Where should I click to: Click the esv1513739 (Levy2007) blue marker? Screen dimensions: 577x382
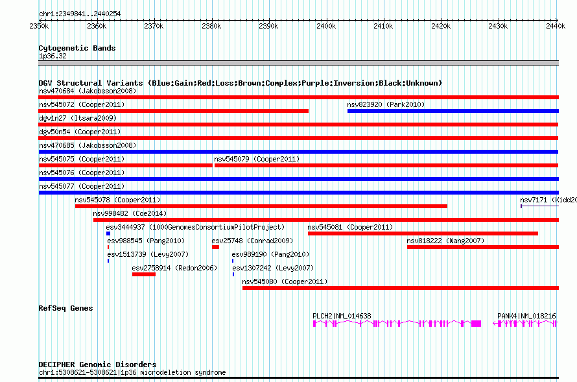(108, 261)
